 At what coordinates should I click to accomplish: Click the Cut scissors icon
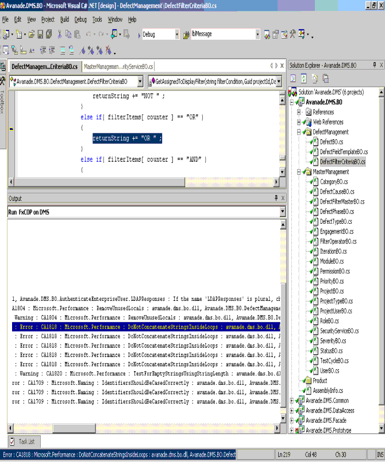click(60, 35)
